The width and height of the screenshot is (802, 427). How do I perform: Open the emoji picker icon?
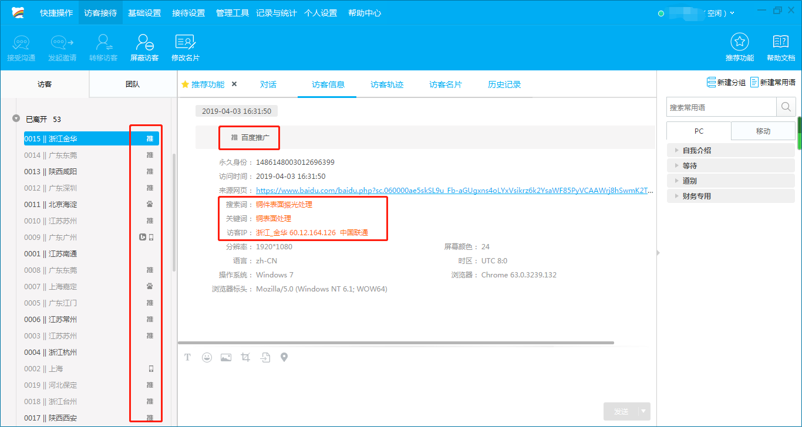point(207,357)
